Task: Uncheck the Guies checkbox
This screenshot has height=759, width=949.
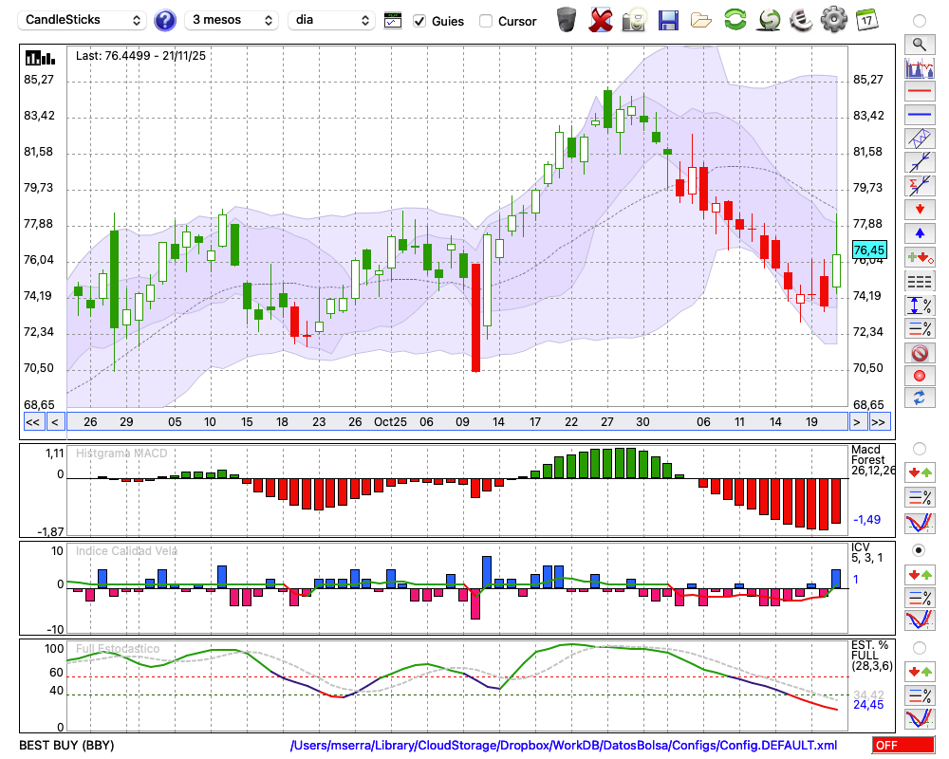Action: click(x=419, y=21)
